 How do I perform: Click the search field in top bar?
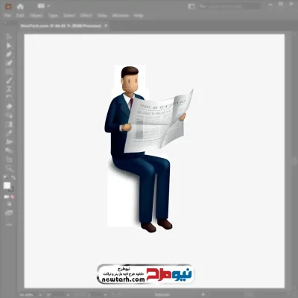[229, 6]
